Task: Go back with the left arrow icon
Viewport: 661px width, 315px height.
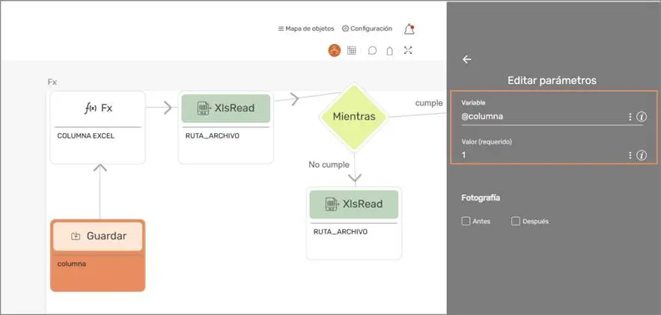Action: tap(467, 60)
